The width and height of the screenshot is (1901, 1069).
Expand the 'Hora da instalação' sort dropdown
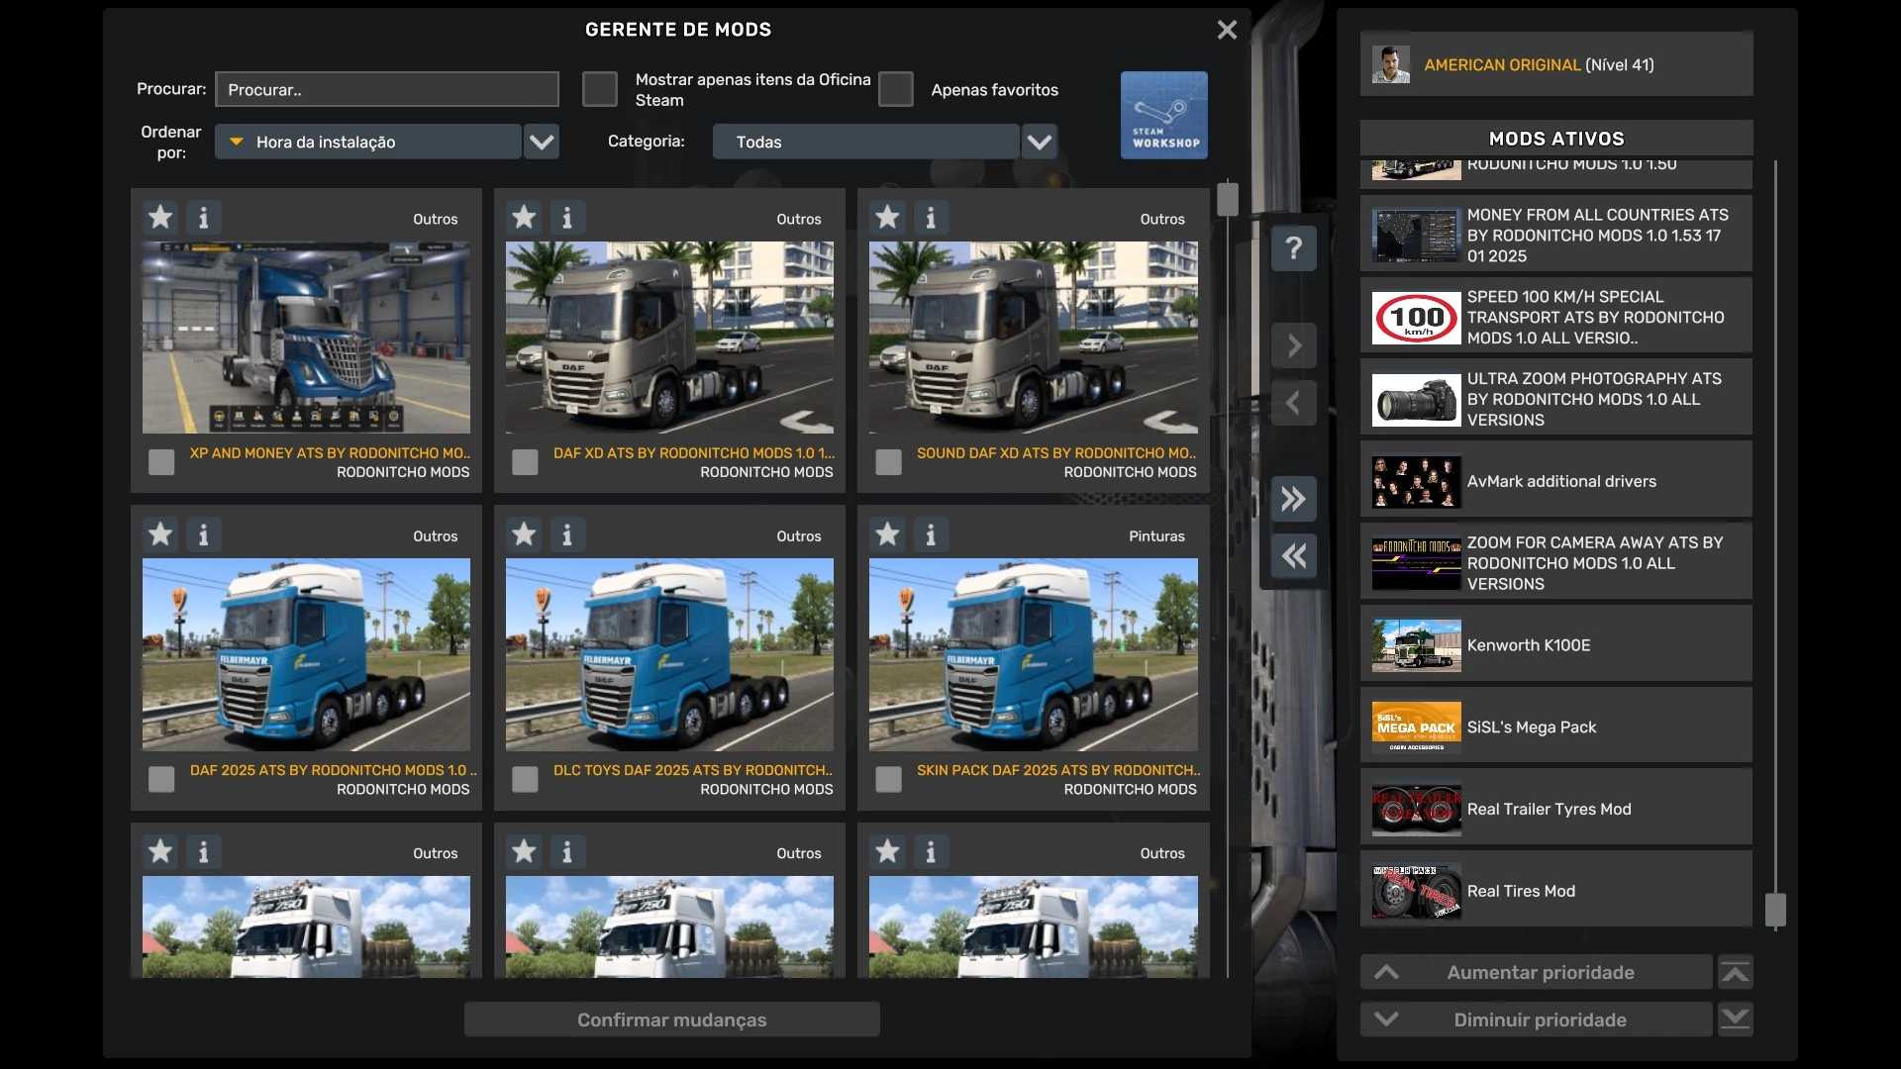(541, 142)
